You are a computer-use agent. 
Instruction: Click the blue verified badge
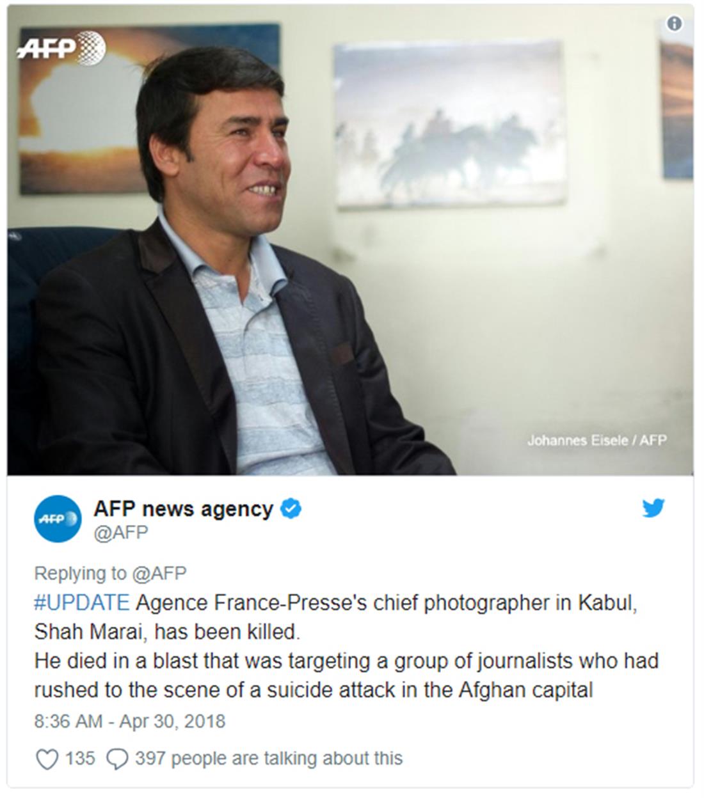(x=291, y=509)
